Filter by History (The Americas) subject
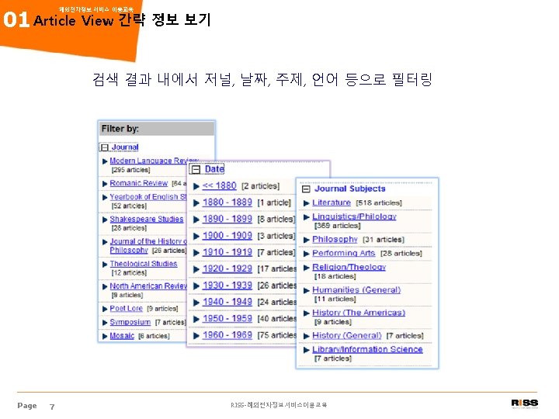559x419 pixels. (359, 313)
